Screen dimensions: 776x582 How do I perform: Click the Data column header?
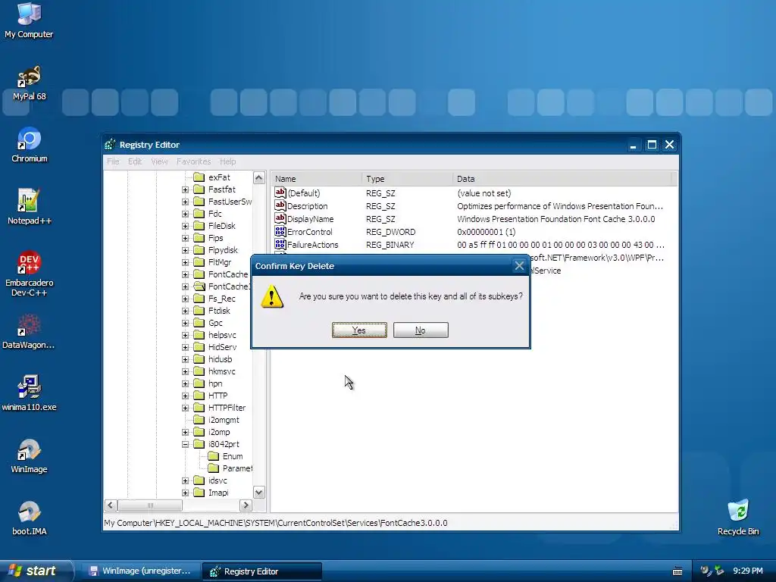tap(562, 179)
